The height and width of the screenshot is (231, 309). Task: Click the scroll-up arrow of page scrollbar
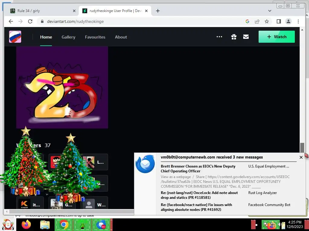pyautogui.click(x=302, y=30)
